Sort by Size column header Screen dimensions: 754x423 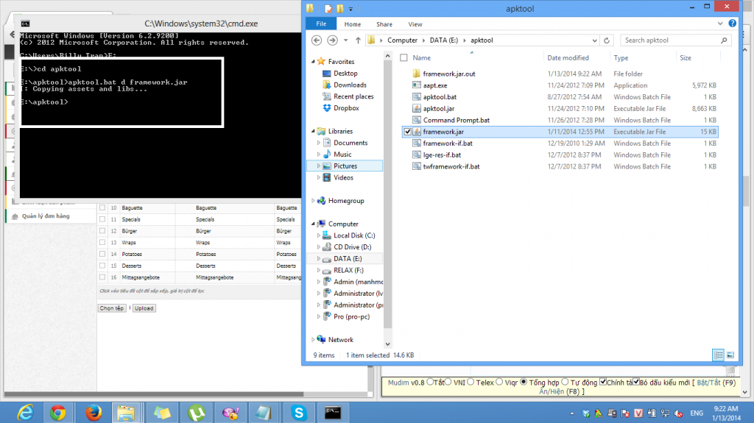[686, 57]
